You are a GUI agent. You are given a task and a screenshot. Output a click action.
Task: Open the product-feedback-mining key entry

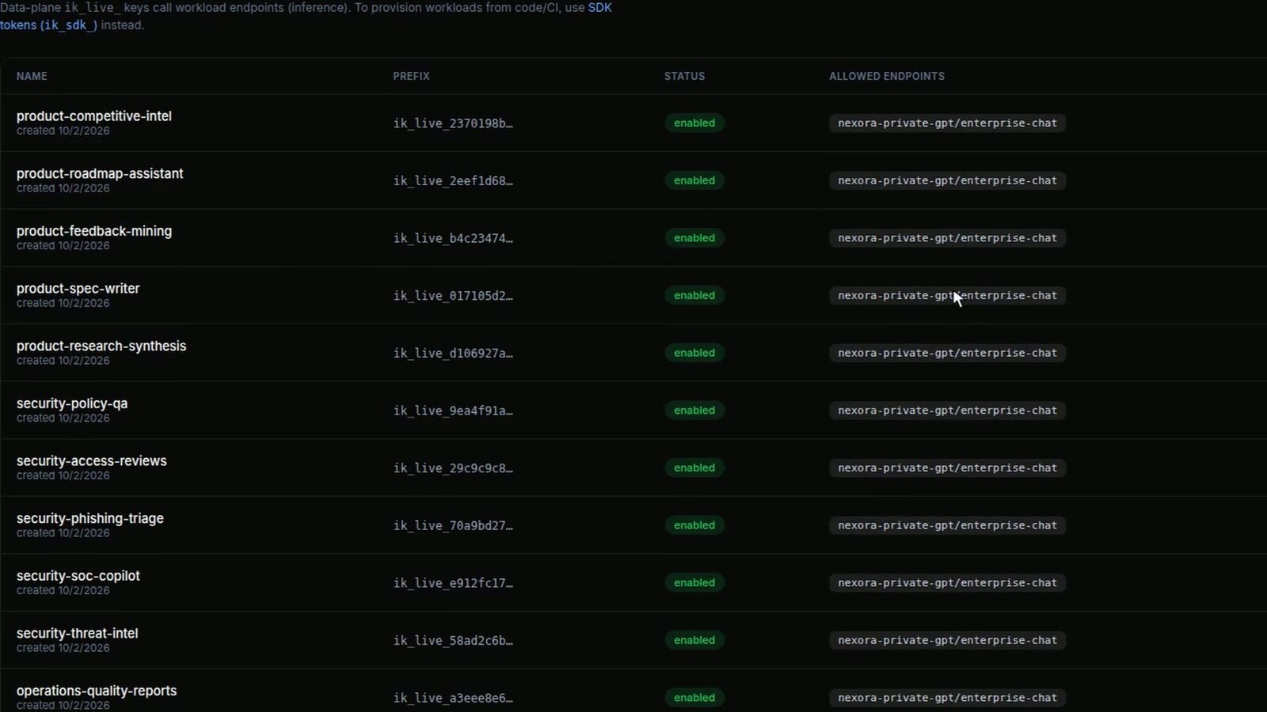[x=94, y=231]
